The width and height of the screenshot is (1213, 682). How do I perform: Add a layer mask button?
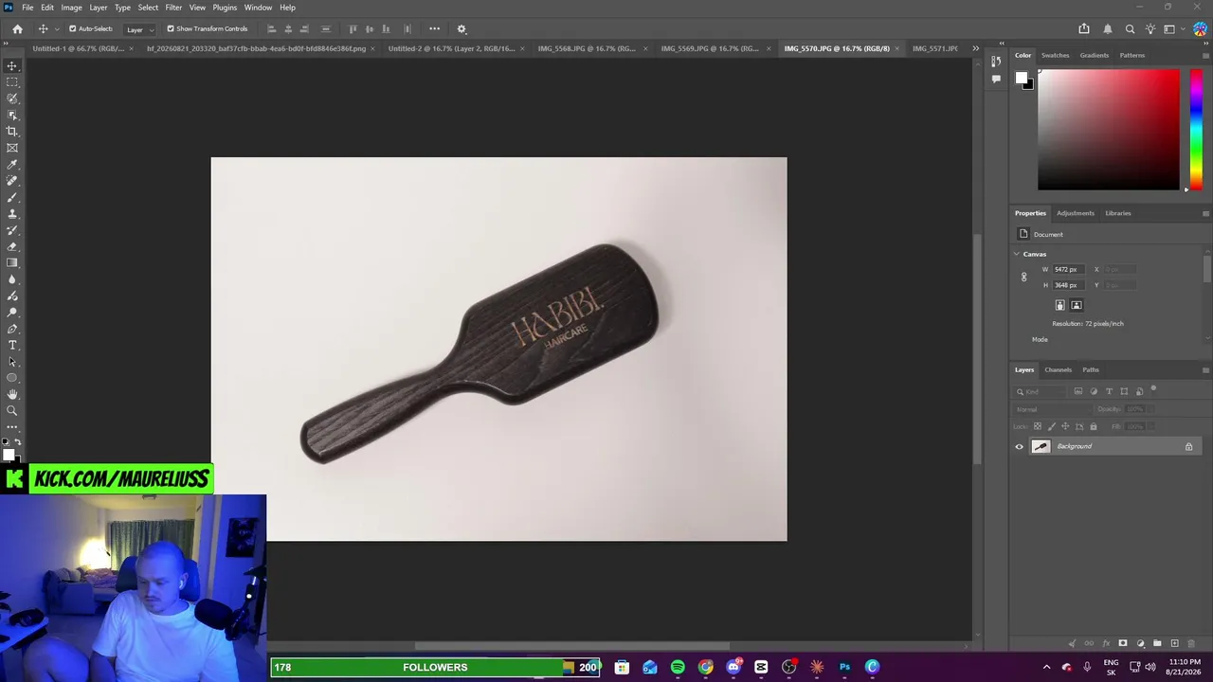(x=1123, y=644)
